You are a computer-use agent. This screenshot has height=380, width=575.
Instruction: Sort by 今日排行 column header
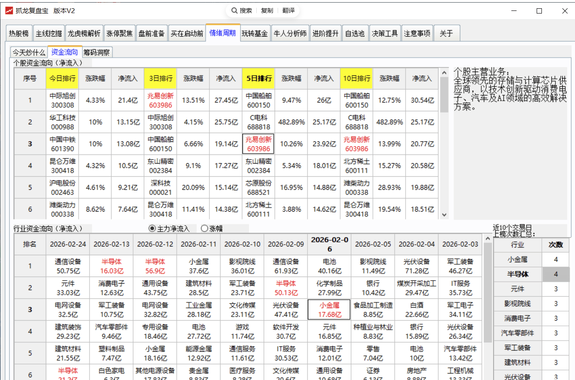62,79
